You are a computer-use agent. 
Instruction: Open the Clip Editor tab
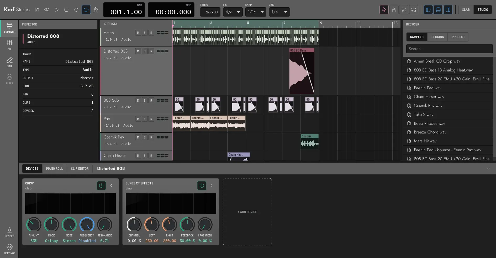coord(80,169)
